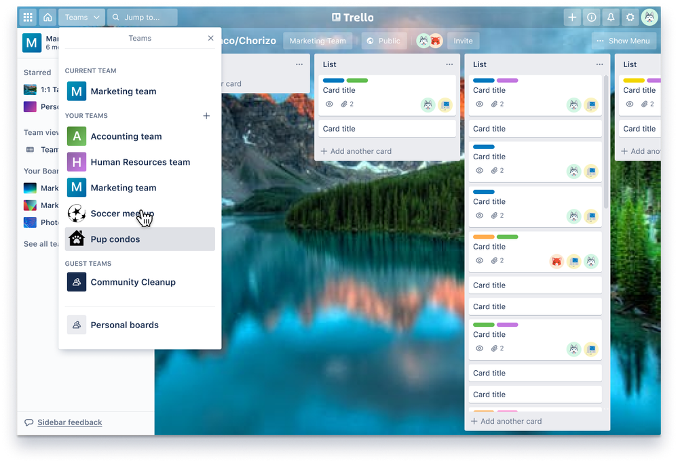678x463 pixels.
Task: Click See all teams link in sidebar
Action: pyautogui.click(x=41, y=244)
